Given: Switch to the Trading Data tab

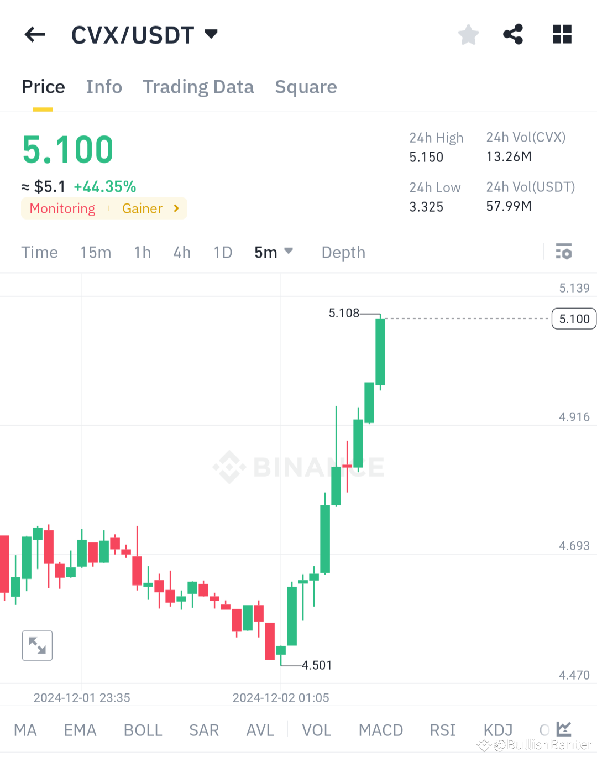Looking at the screenshot, I should coord(198,87).
